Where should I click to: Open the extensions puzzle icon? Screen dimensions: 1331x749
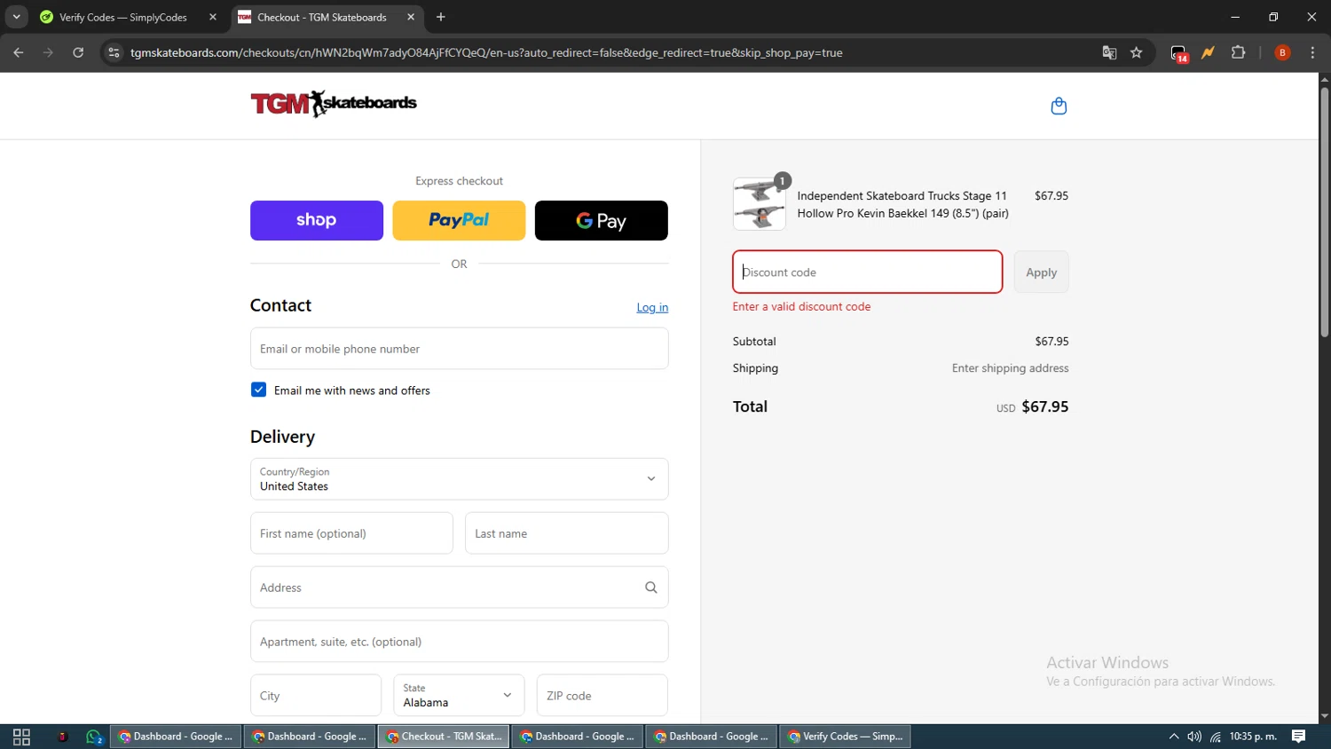coord(1239,52)
